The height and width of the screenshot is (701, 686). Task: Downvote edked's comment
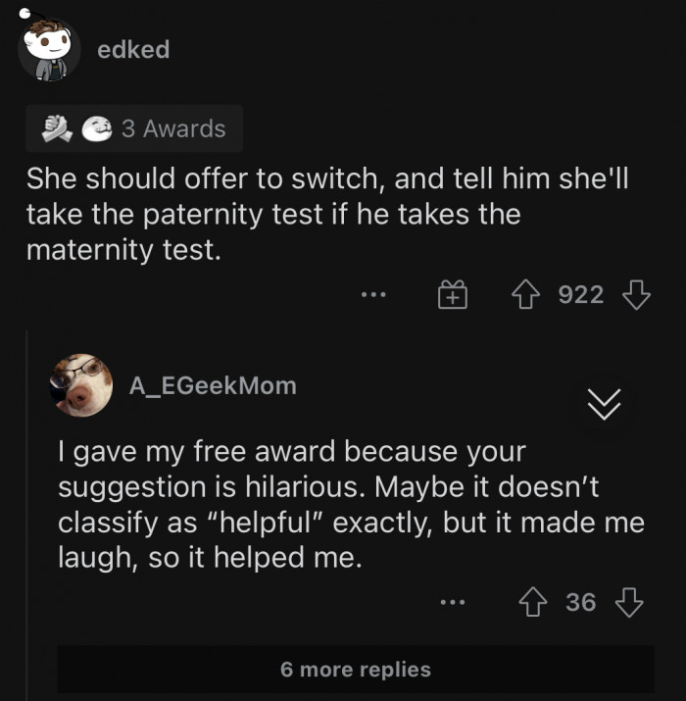point(635,294)
